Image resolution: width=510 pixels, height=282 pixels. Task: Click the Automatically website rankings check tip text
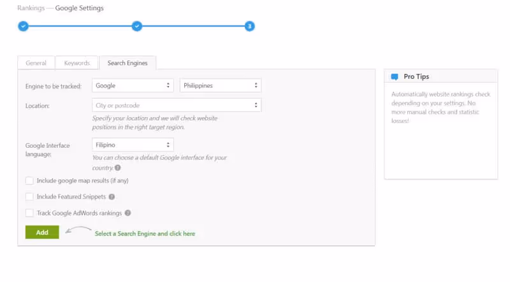pos(441,107)
